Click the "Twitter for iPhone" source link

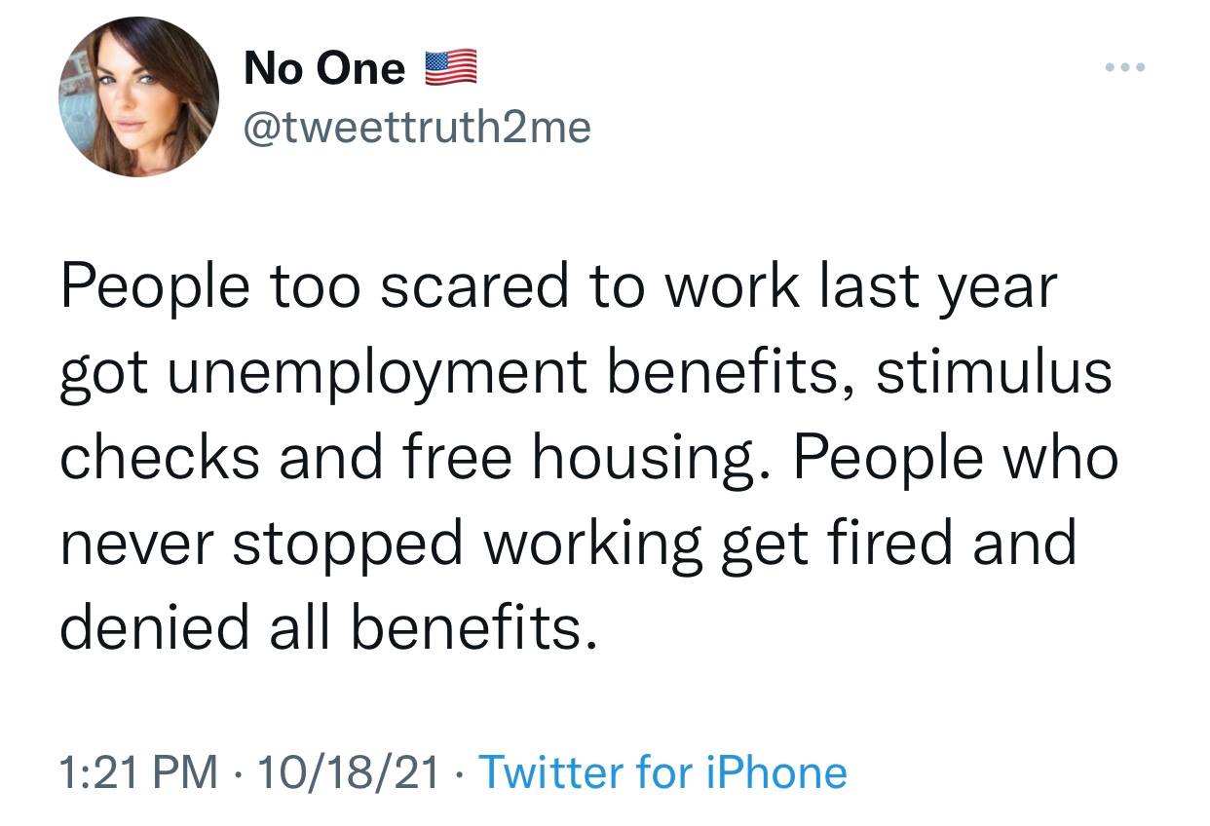pyautogui.click(x=663, y=772)
